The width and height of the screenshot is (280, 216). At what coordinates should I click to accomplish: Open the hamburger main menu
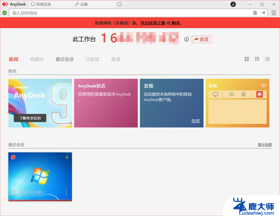[274, 13]
